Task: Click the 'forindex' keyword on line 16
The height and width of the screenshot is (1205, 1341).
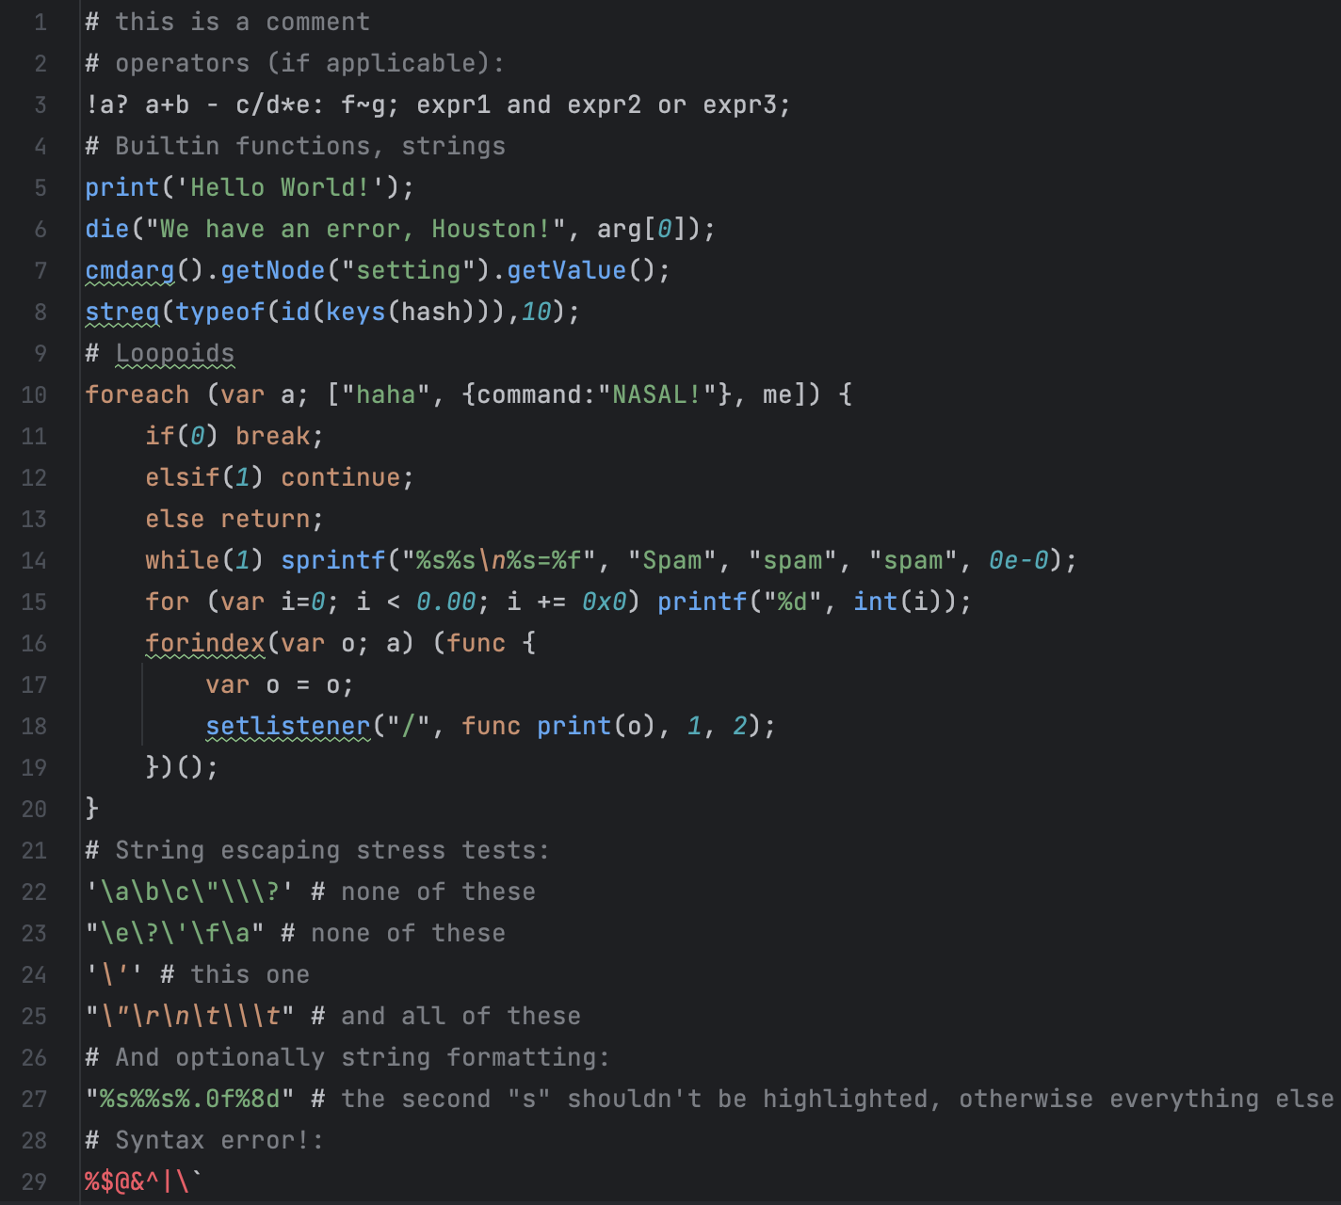Action: click(205, 643)
